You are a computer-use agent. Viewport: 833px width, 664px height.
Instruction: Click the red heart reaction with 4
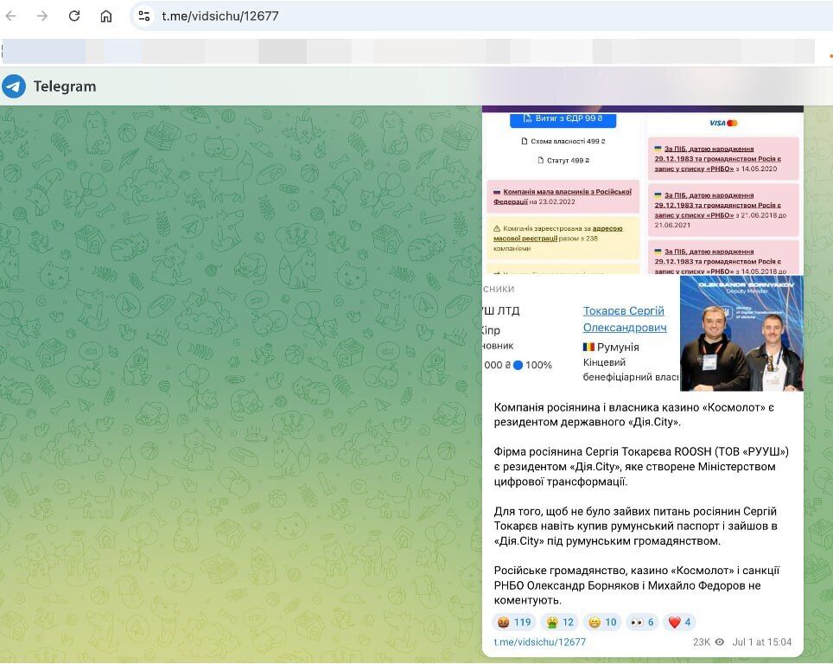[679, 622]
